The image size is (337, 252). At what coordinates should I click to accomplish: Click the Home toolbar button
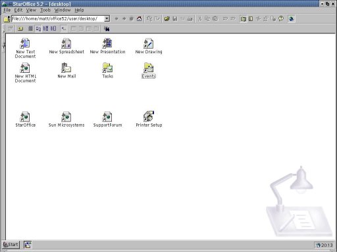coord(139,19)
